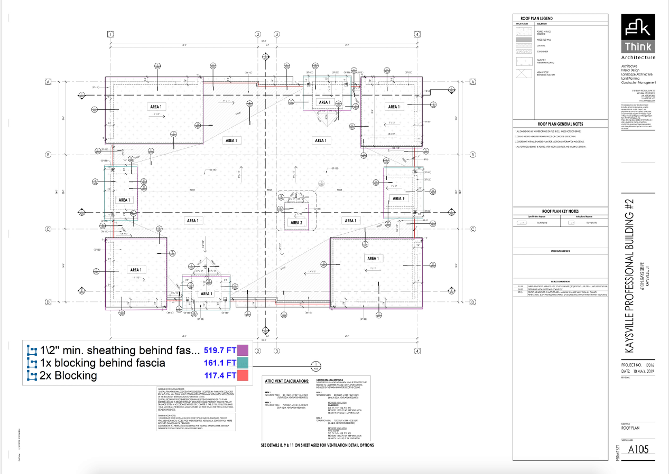Click the 117.4 FT measurement total
Viewport: 669px width, 474px height.
pyautogui.click(x=219, y=376)
